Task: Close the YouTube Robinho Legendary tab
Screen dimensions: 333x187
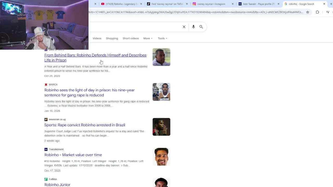Action: [141, 4]
